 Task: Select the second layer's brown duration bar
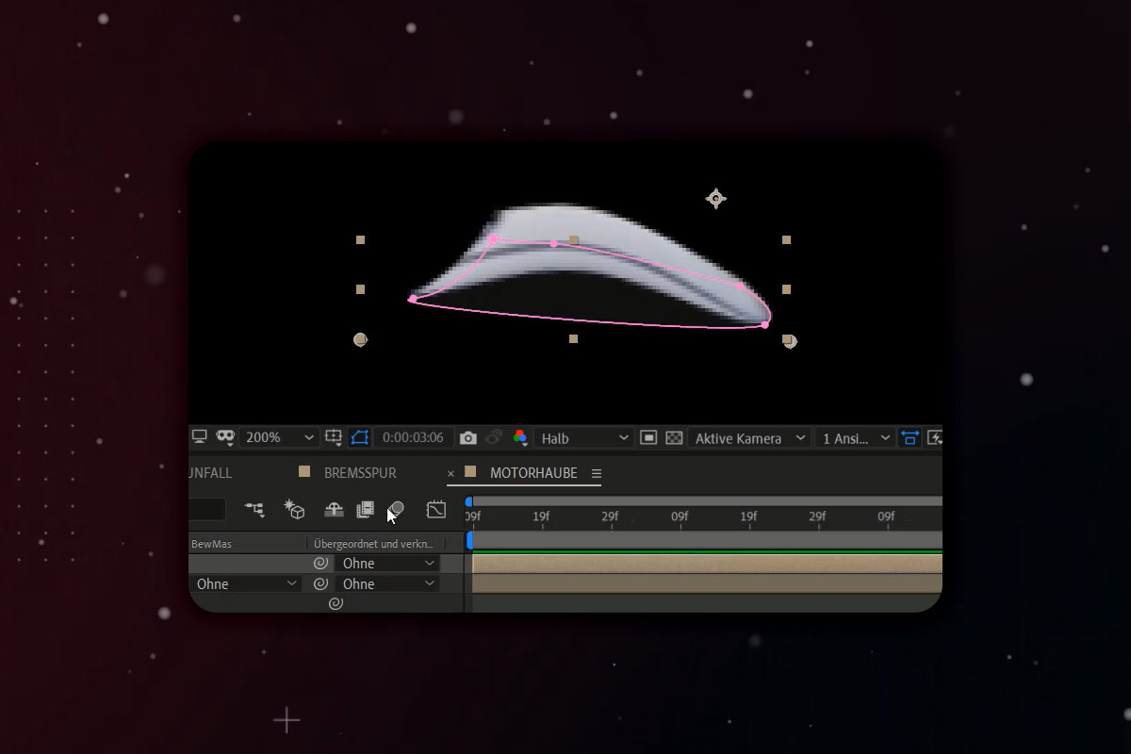click(x=707, y=583)
